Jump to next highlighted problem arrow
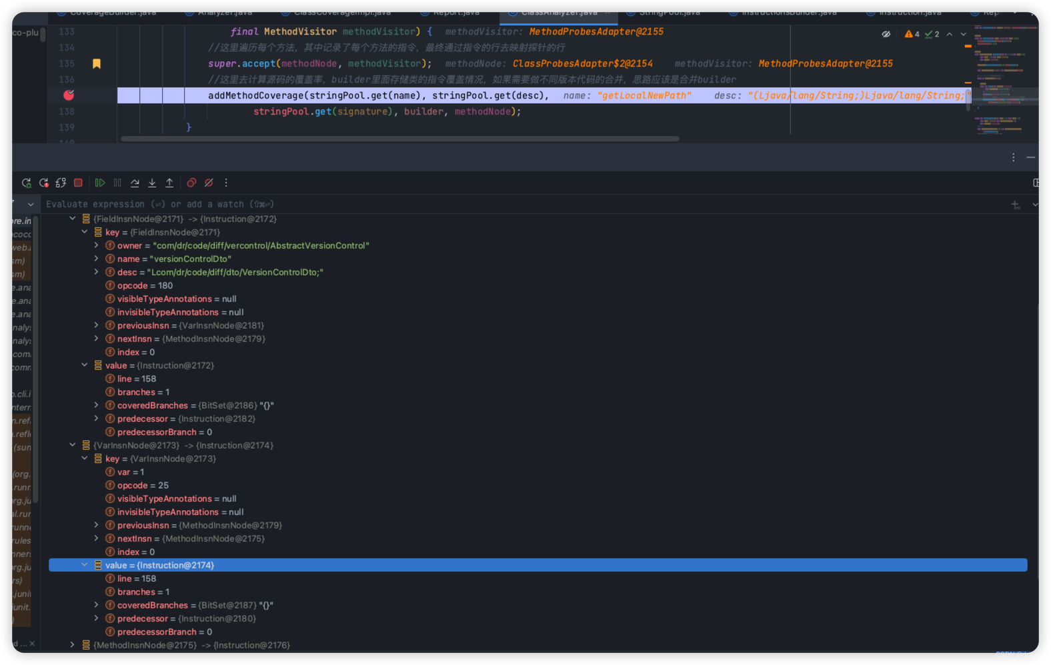Viewport: 1051px width, 665px height. pos(964,34)
